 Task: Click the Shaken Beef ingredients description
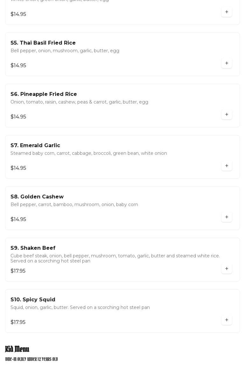click(x=115, y=258)
